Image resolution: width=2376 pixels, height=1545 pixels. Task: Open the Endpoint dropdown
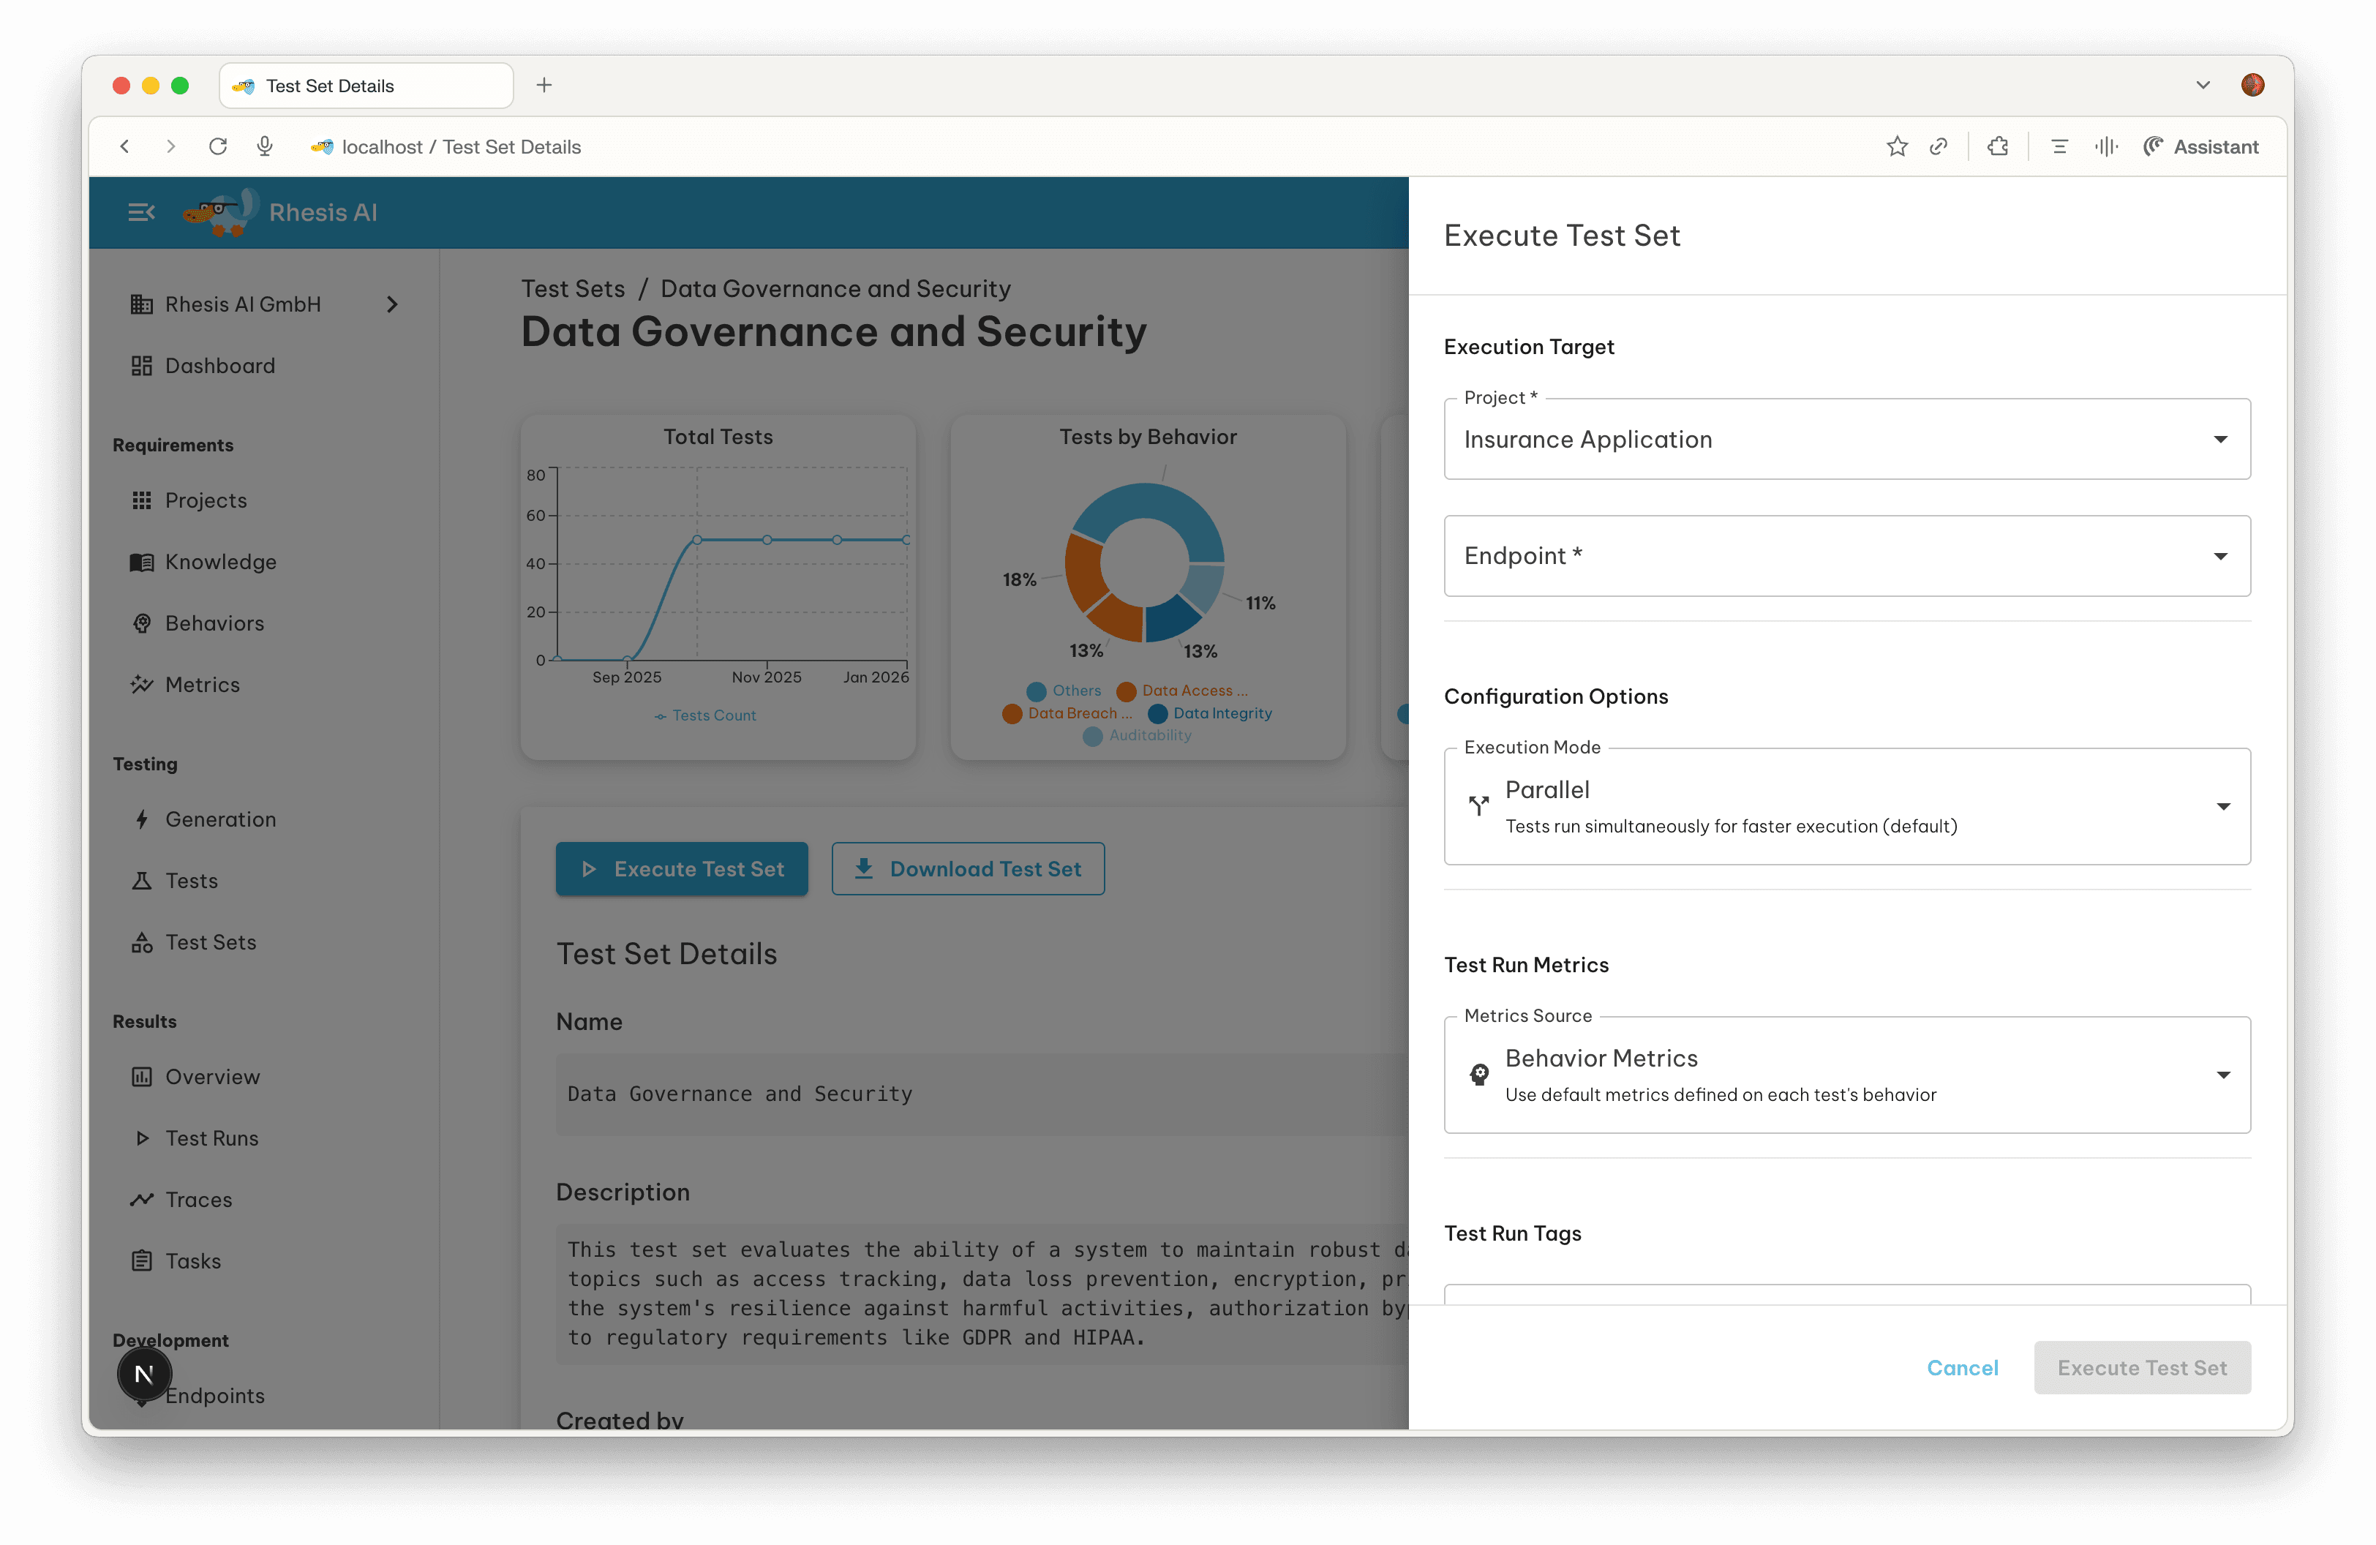[1846, 556]
